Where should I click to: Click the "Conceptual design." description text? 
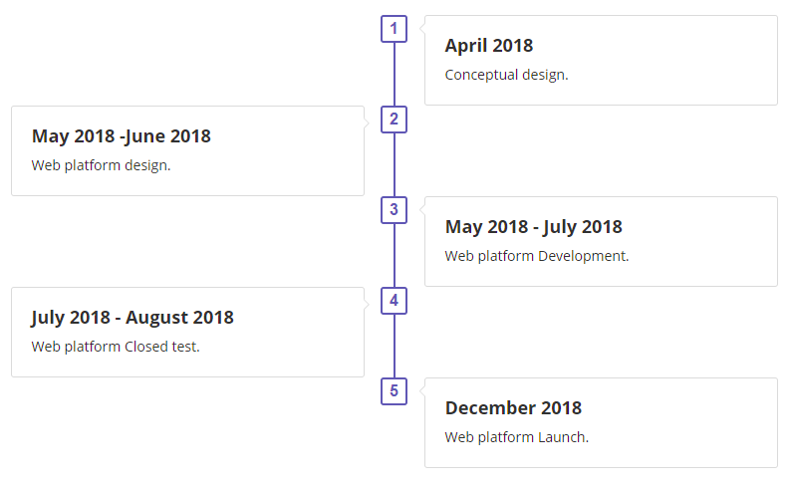click(x=506, y=75)
